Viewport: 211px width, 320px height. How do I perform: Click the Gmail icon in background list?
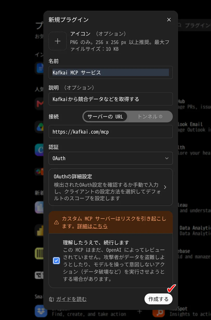click(x=39, y=104)
